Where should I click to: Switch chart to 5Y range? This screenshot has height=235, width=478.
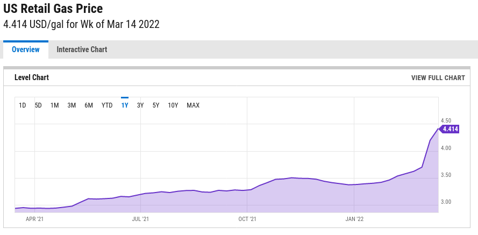pos(156,105)
